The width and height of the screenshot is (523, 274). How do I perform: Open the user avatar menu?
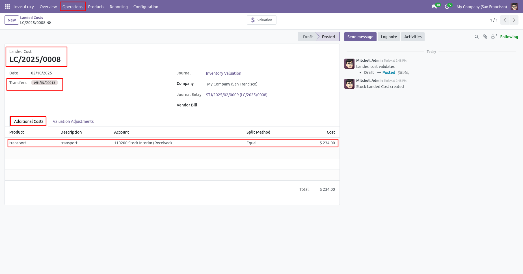(514, 7)
